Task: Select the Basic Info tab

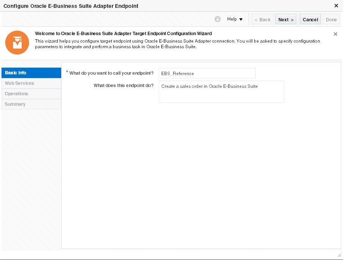Action: pos(31,73)
